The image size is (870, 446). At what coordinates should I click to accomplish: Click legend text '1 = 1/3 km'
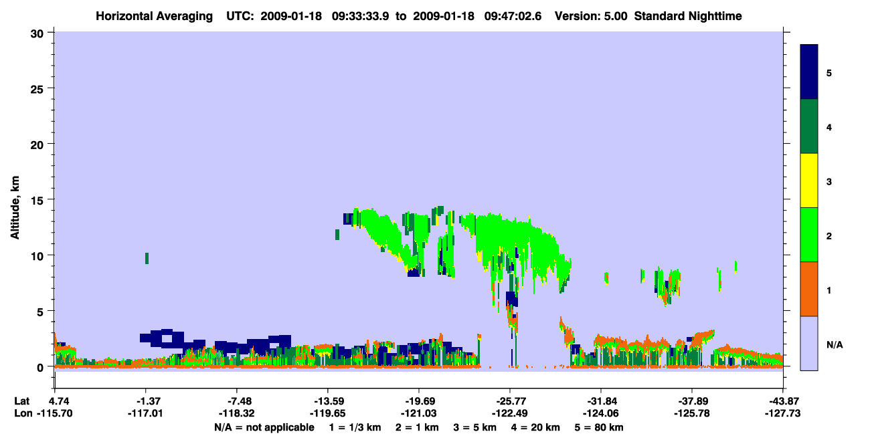pyautogui.click(x=354, y=427)
